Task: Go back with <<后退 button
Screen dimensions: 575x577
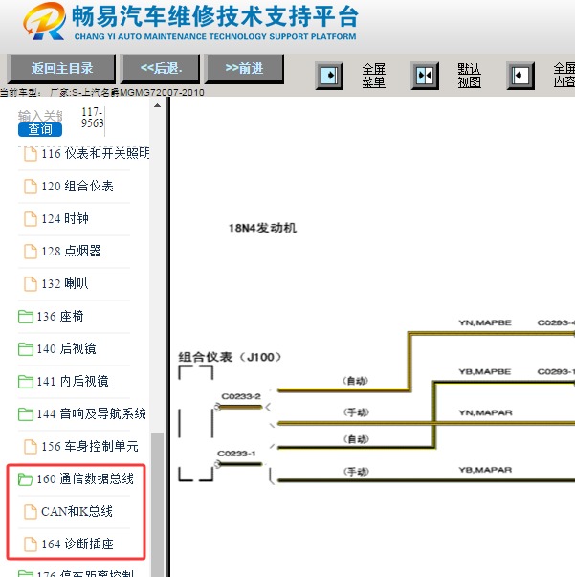Action: point(161,69)
